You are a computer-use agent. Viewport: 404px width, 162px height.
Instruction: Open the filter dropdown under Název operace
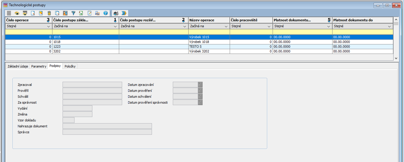point(226,26)
